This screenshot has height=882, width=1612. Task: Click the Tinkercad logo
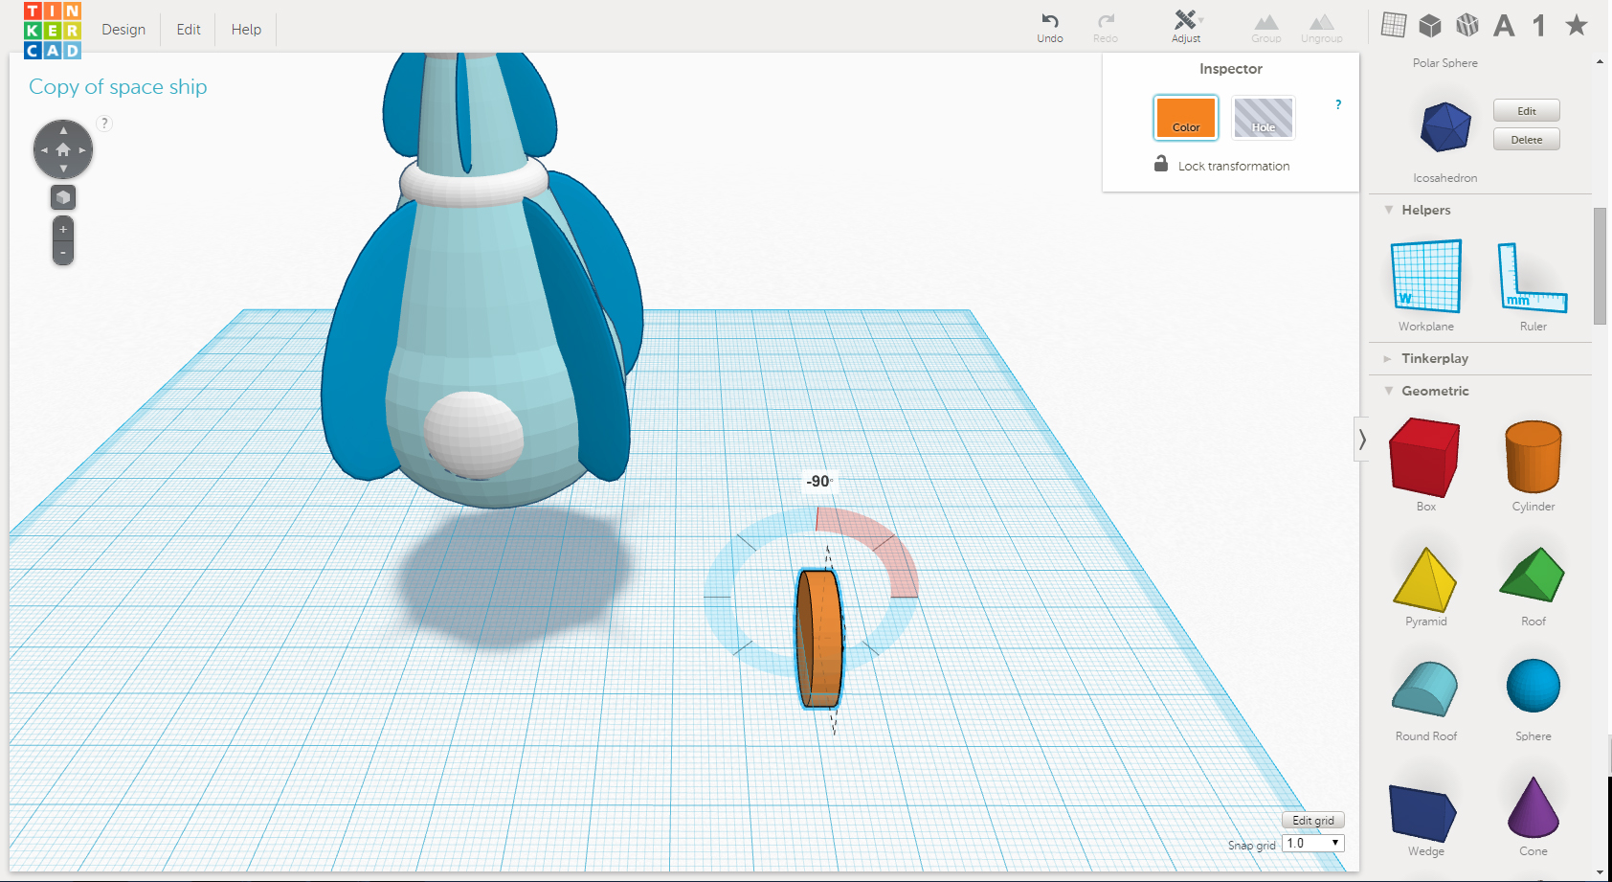pyautogui.click(x=53, y=30)
